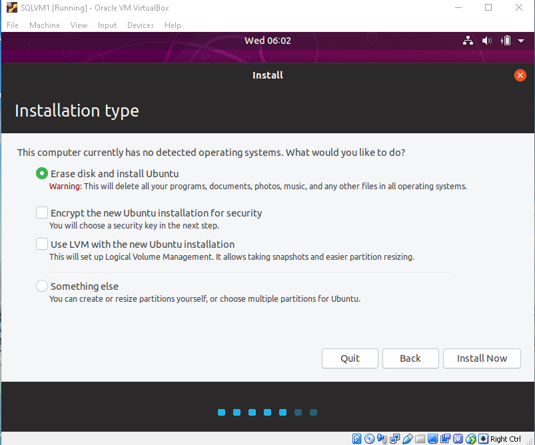Expand the Ubuntu system menu arrow
The image size is (535, 445).
click(520, 41)
